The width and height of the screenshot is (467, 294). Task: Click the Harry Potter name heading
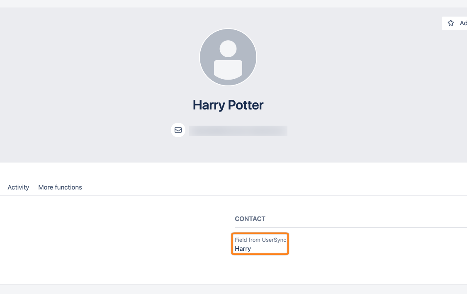click(x=228, y=105)
